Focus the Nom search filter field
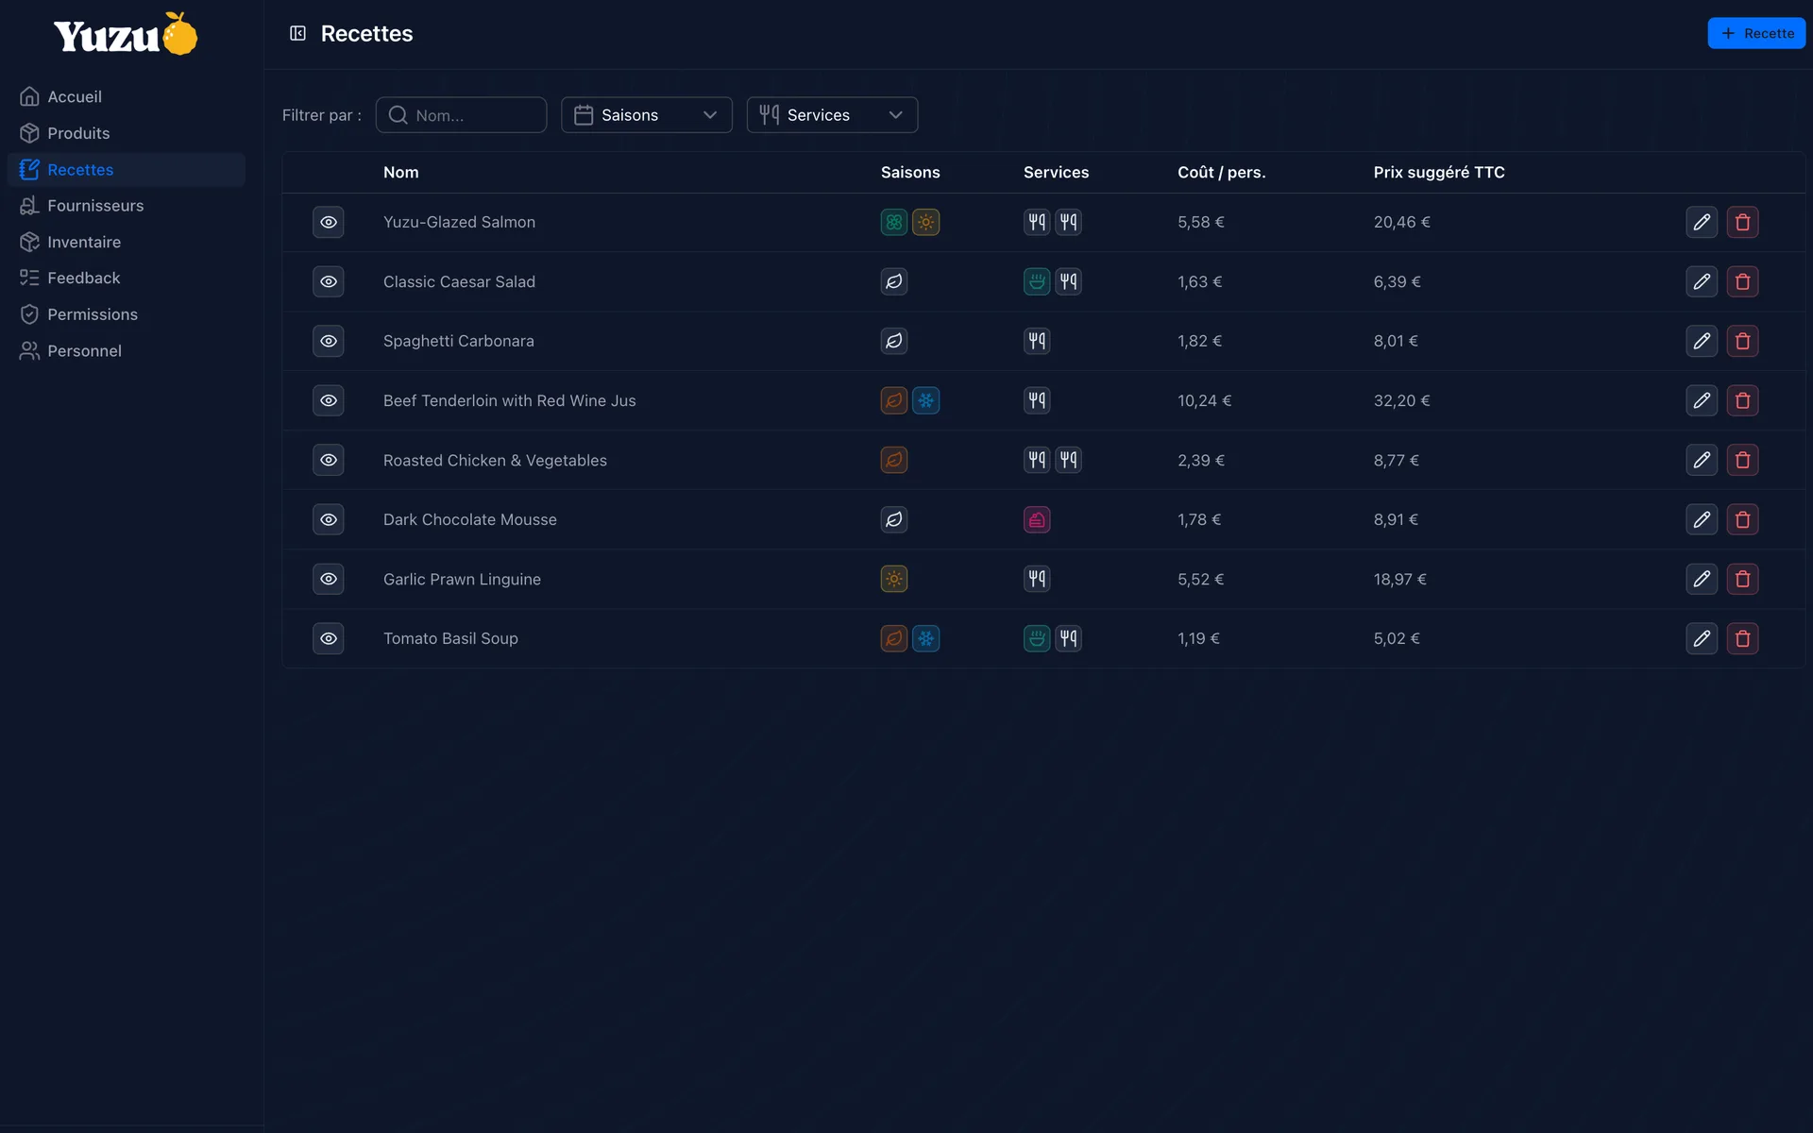 461,115
